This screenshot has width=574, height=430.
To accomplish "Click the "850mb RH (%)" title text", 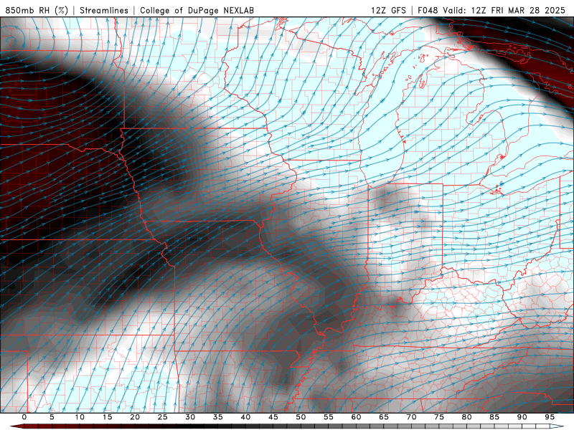I will 37,10.
